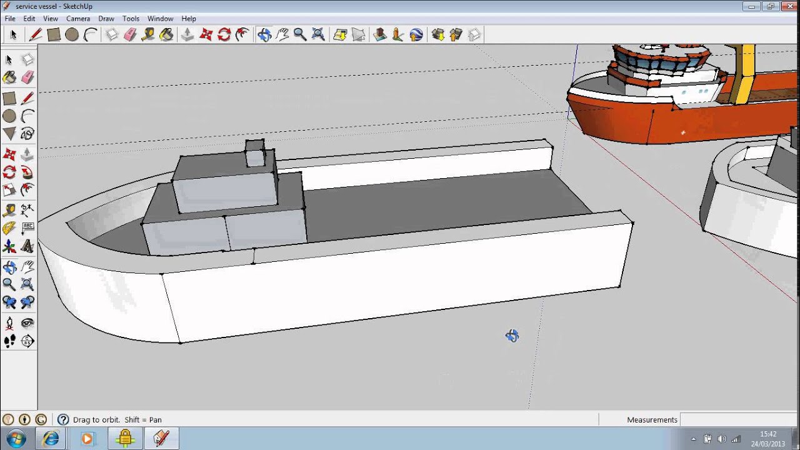The height and width of the screenshot is (450, 800).
Task: Pick the Circle drawing tool
Action: pos(72,35)
